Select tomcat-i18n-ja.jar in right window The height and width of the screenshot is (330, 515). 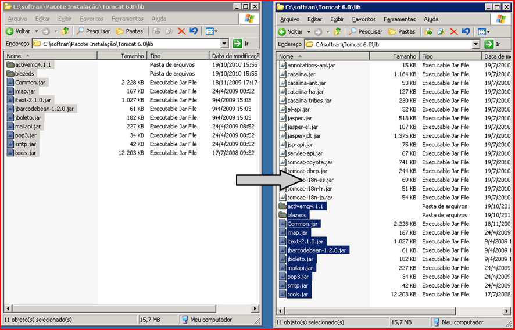pyautogui.click(x=305, y=198)
